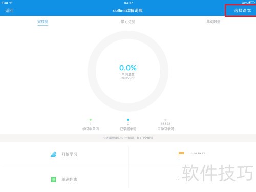256x192 pixels.
Task: Tap the blue pencil icon beside 开始学习
Action: (53, 154)
